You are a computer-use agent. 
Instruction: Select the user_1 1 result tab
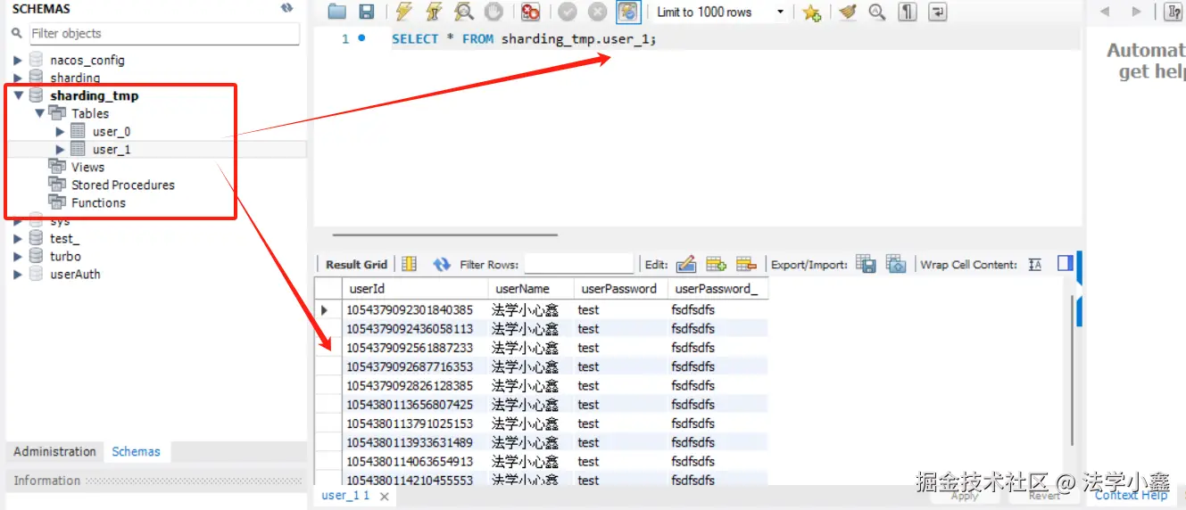(x=345, y=496)
